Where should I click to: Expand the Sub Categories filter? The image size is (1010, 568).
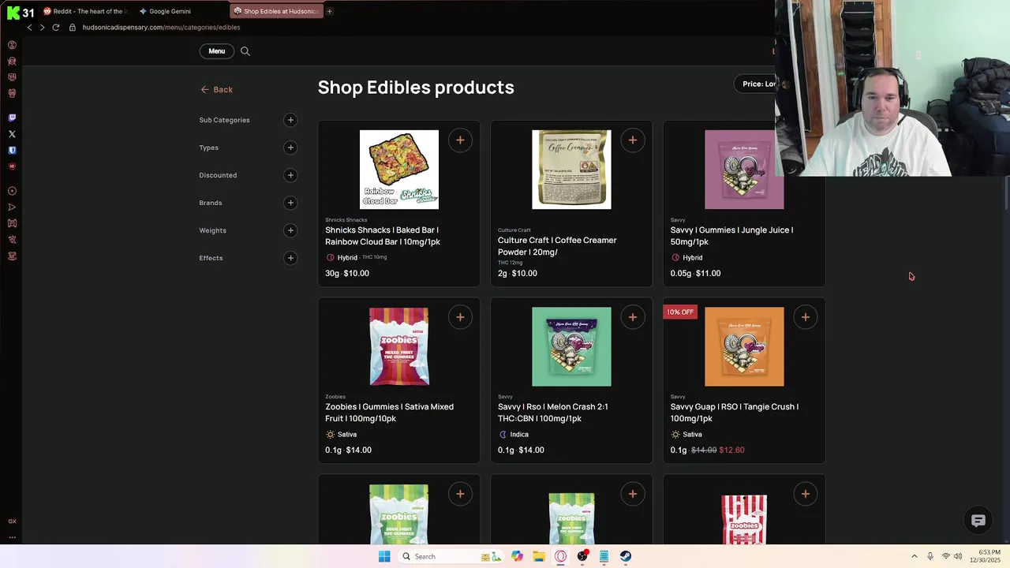(x=290, y=120)
